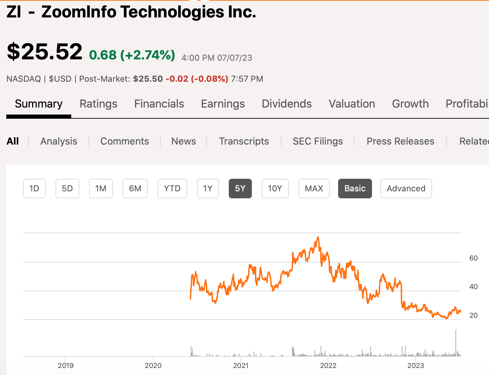Filter feed by Analysis
The width and height of the screenshot is (489, 375).
click(x=59, y=141)
